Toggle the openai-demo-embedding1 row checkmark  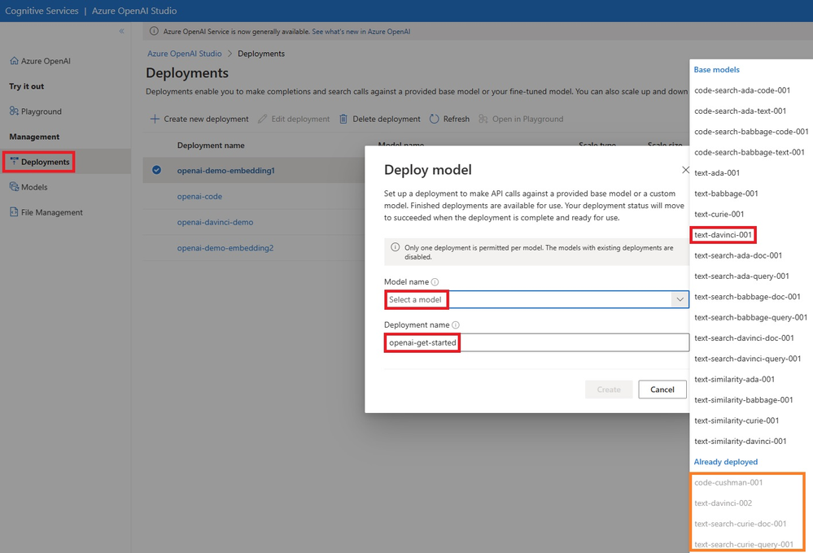tap(156, 170)
